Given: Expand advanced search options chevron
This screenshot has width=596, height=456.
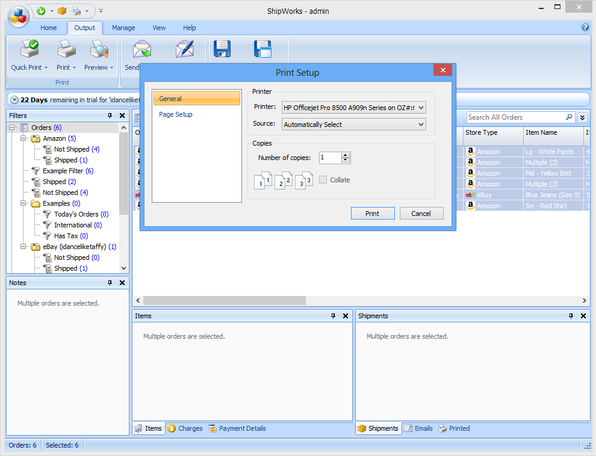Looking at the screenshot, I should [x=582, y=118].
